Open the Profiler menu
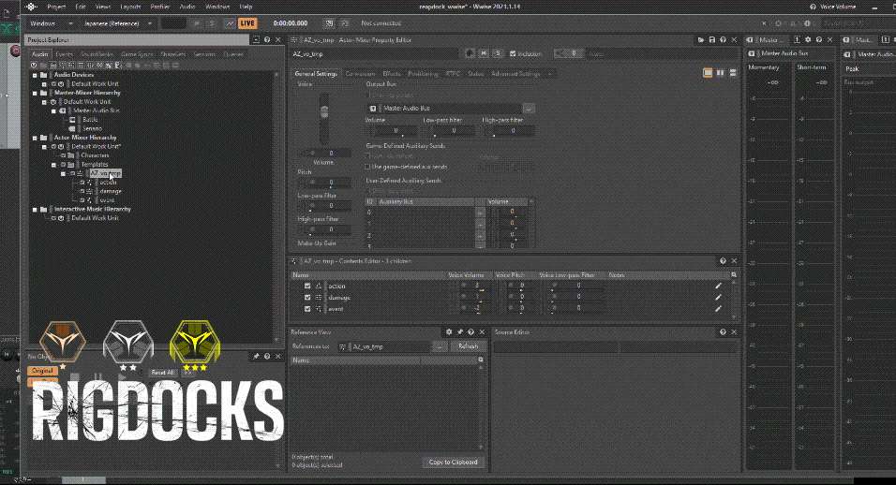The width and height of the screenshot is (896, 485). (160, 7)
